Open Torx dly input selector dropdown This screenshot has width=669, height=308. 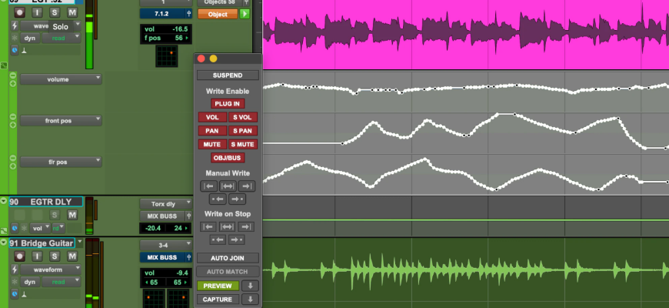[x=163, y=203]
